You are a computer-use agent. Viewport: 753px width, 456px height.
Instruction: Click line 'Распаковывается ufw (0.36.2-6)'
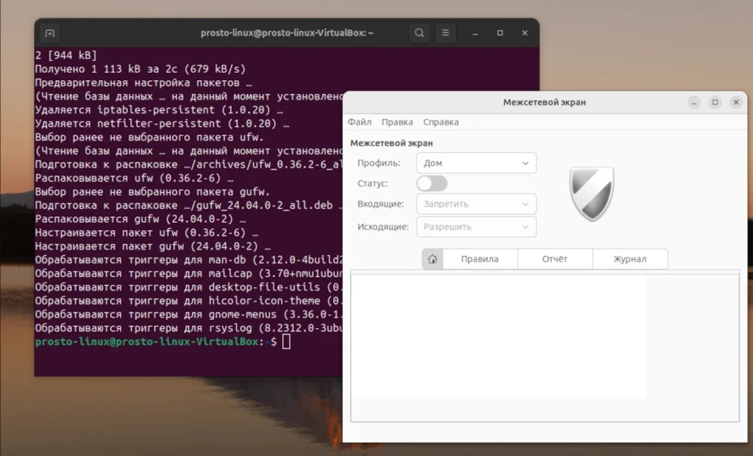tap(134, 178)
